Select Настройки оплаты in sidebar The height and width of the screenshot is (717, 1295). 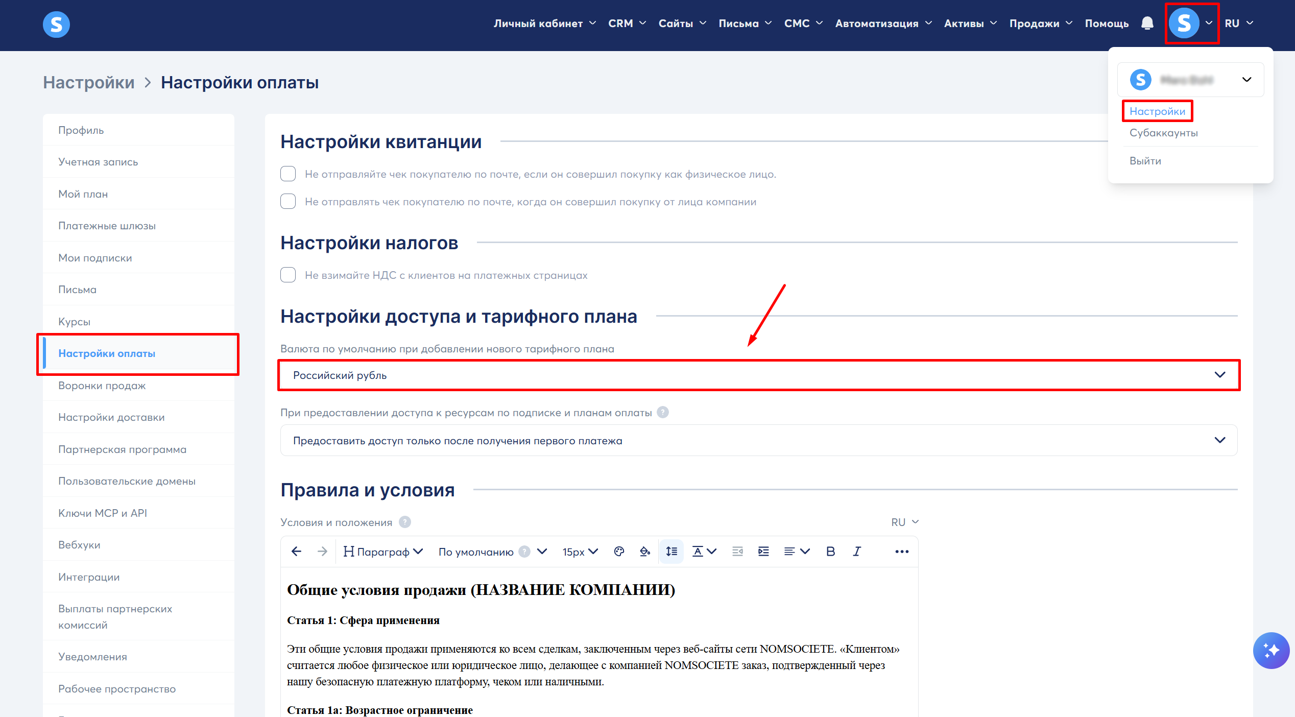click(x=138, y=353)
